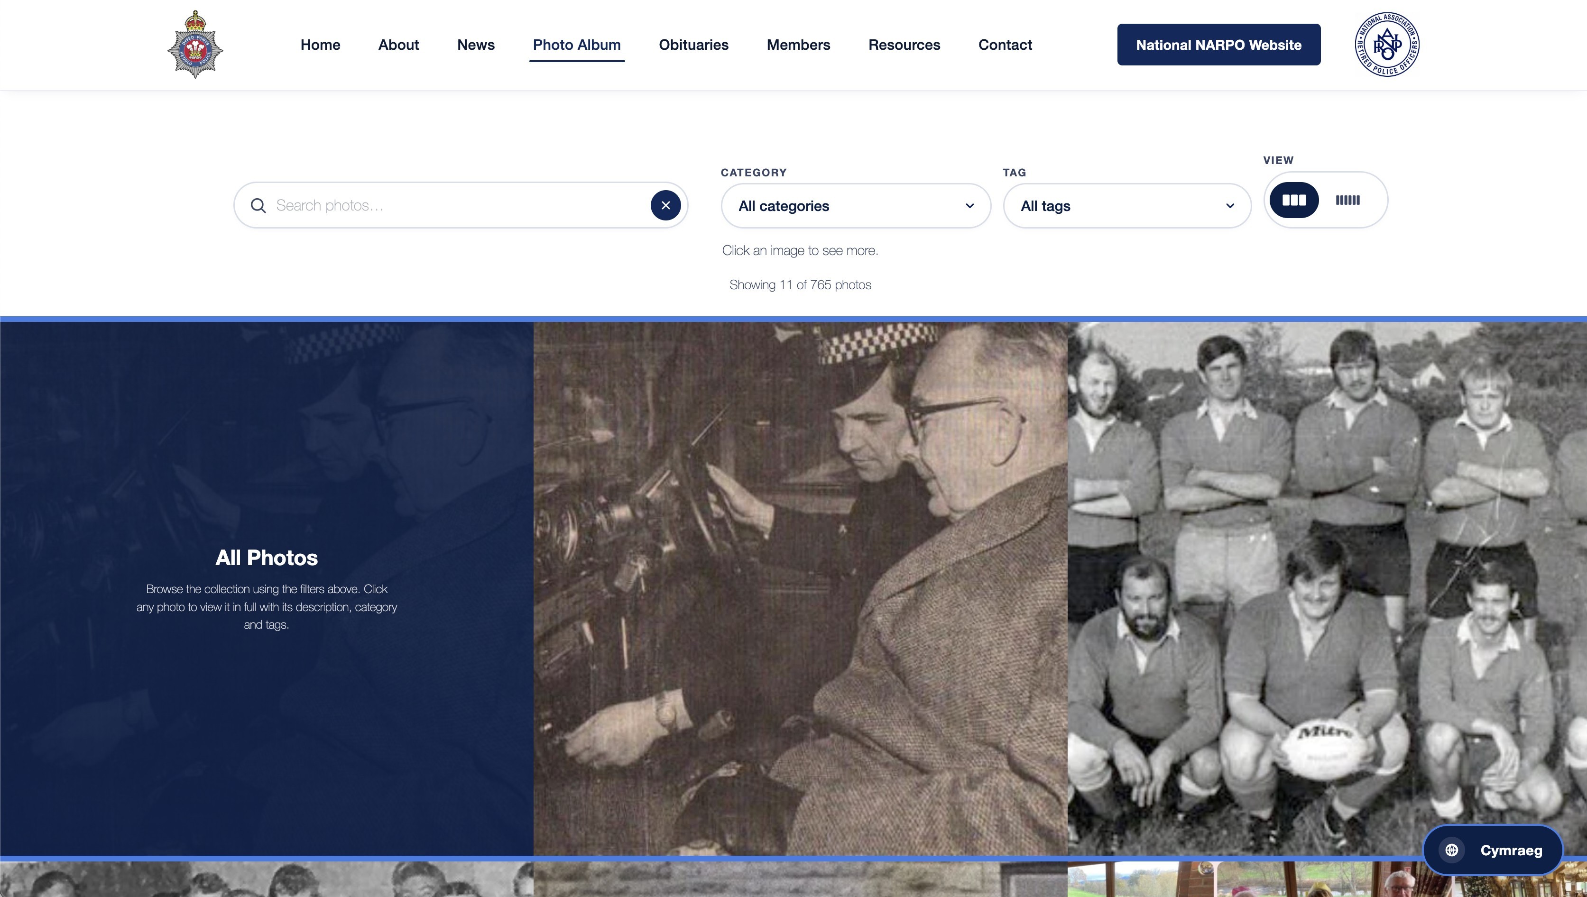
Task: Click the Dyfed Powys Police crest logo
Action: click(195, 45)
